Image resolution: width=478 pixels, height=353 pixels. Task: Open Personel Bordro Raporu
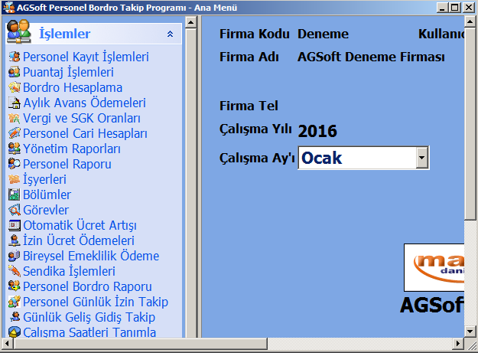[x=87, y=286]
